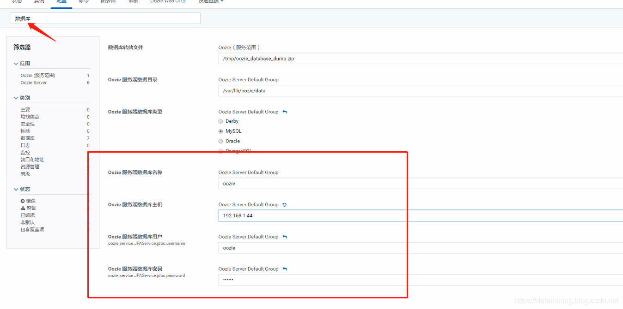Image resolution: width=623 pixels, height=309 pixels.
Task: Filter by Oozie Server scope
Action: [33, 83]
